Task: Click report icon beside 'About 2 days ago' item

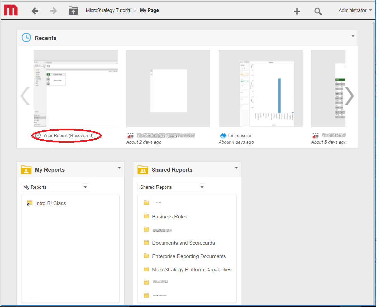Action: [x=130, y=136]
